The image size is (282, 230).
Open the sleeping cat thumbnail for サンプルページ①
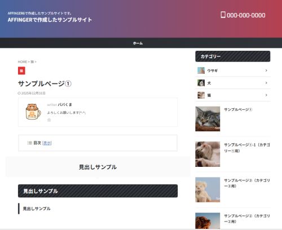tap(208, 119)
